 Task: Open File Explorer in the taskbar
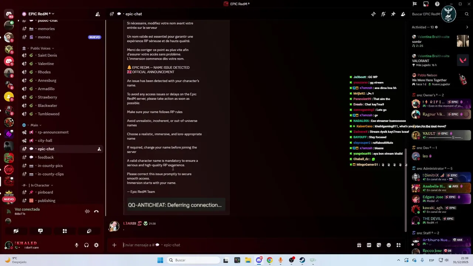point(248,260)
